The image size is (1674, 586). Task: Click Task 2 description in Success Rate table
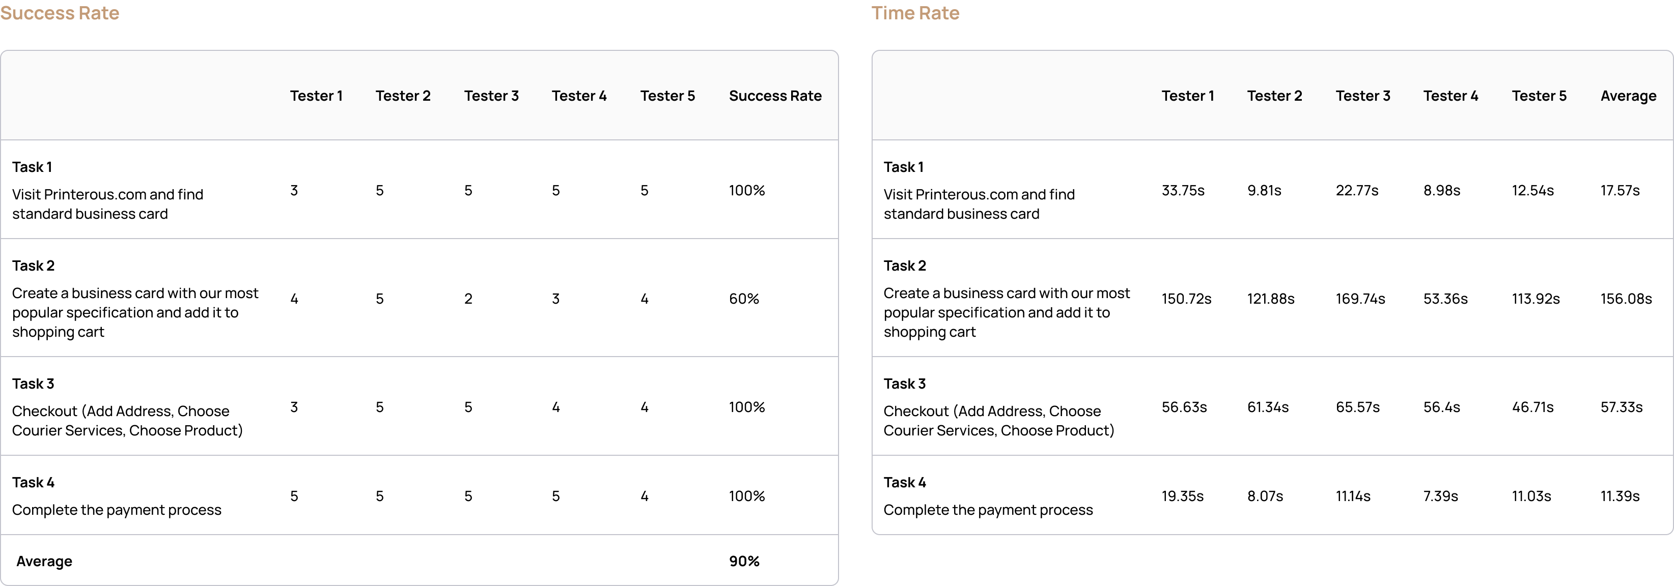point(135,312)
